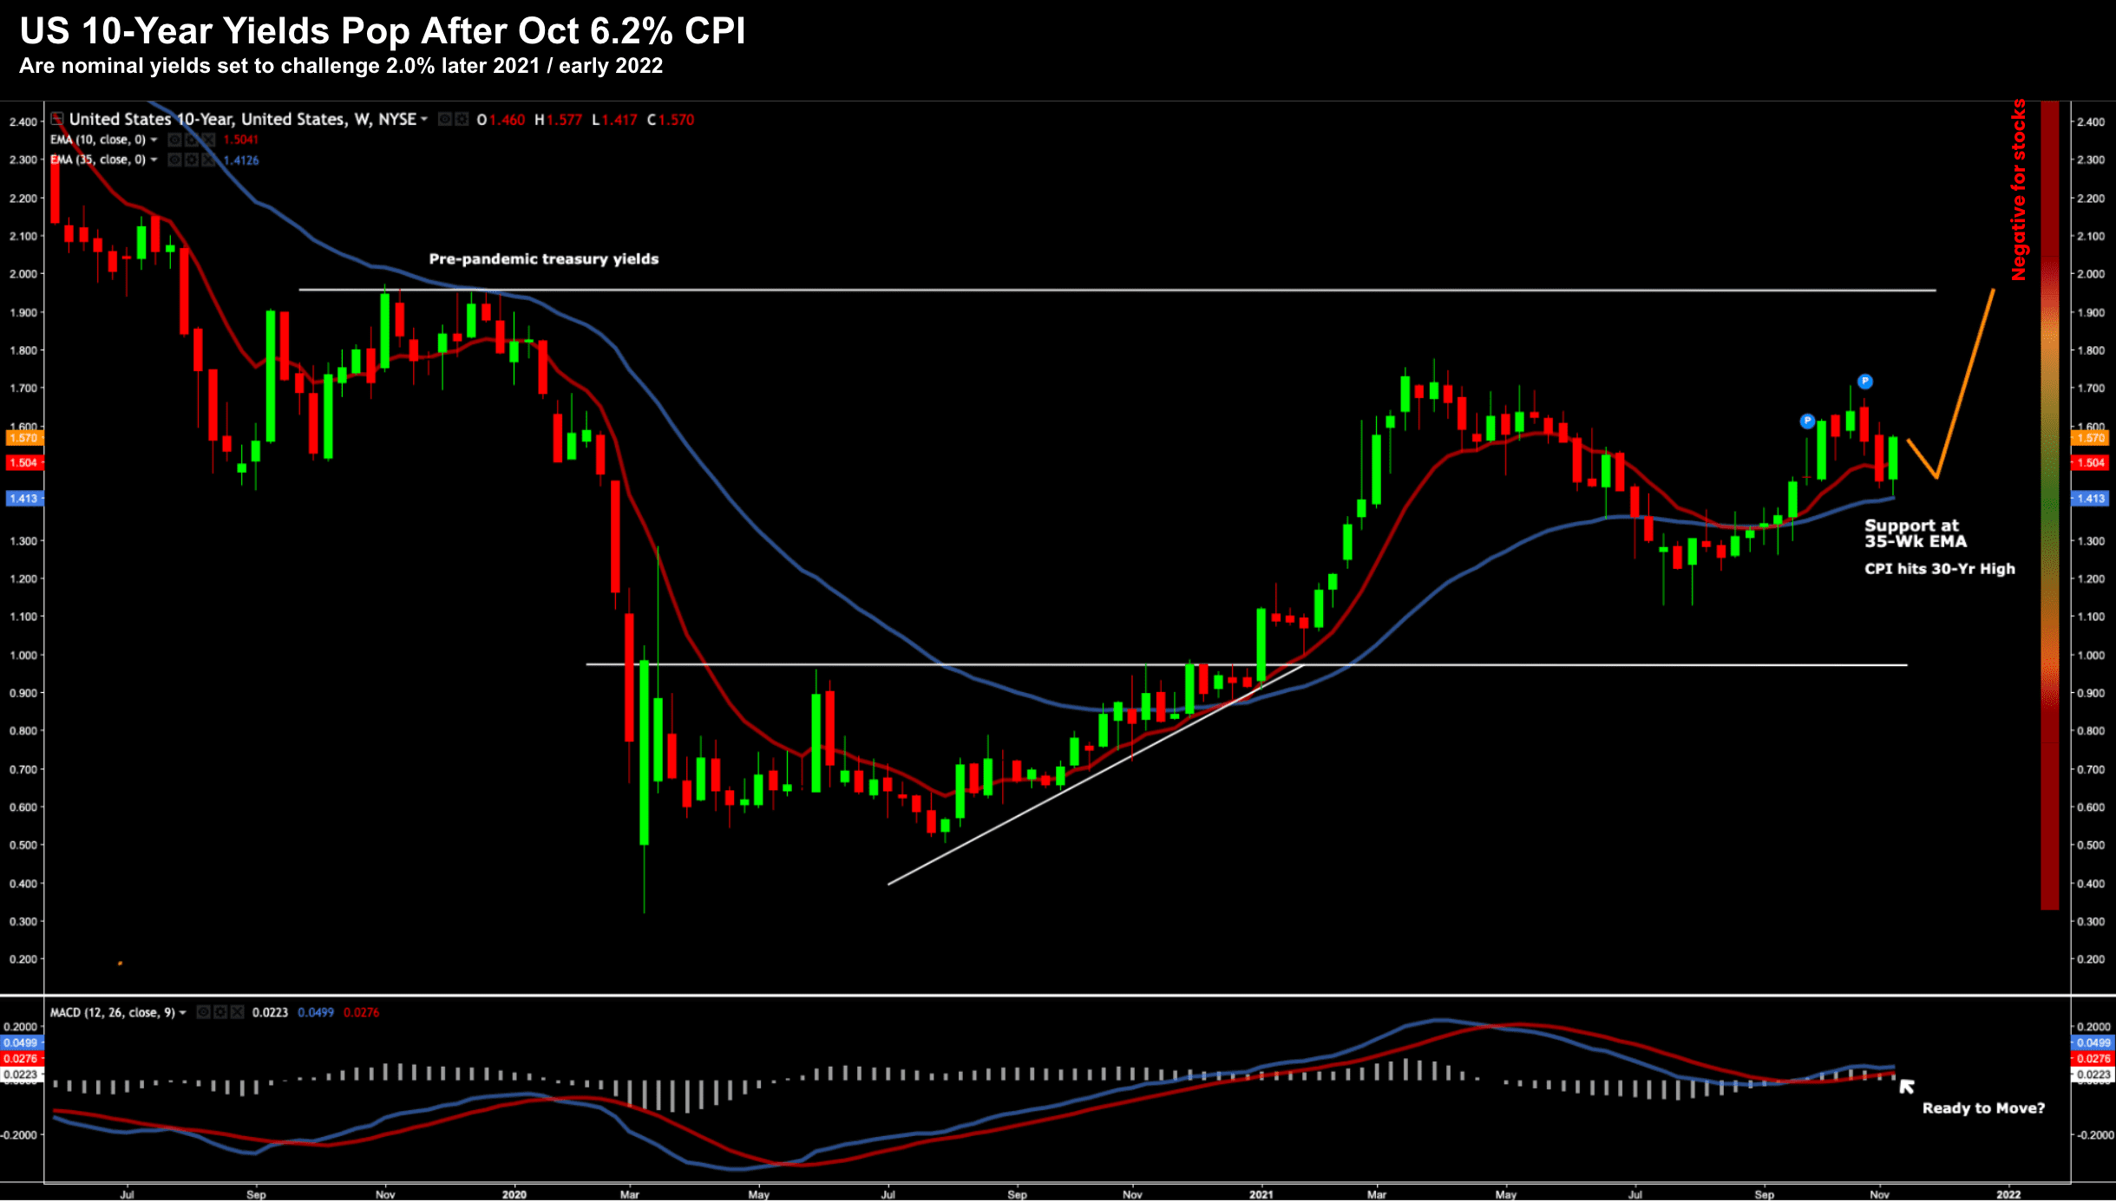The width and height of the screenshot is (2116, 1202).
Task: Click the EMA (35, close, 0) legend label
Action: (97, 160)
